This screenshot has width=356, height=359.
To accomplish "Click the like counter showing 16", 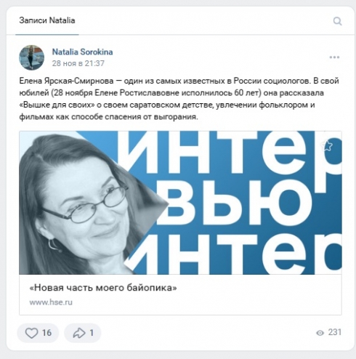I will 46,333.
